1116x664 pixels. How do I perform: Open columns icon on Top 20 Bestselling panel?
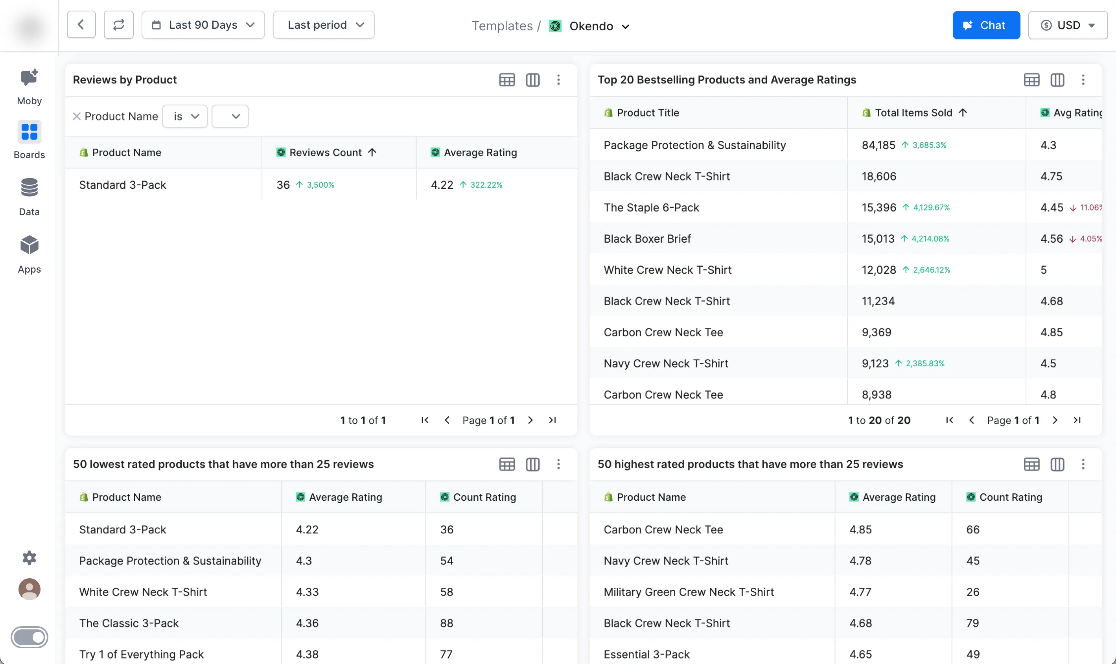[1057, 79]
